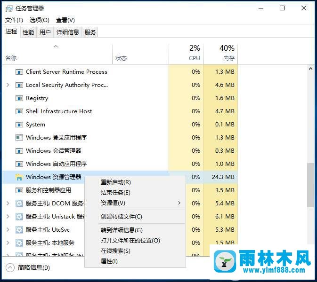Click the 4.6 MB memory value

(225, 85)
